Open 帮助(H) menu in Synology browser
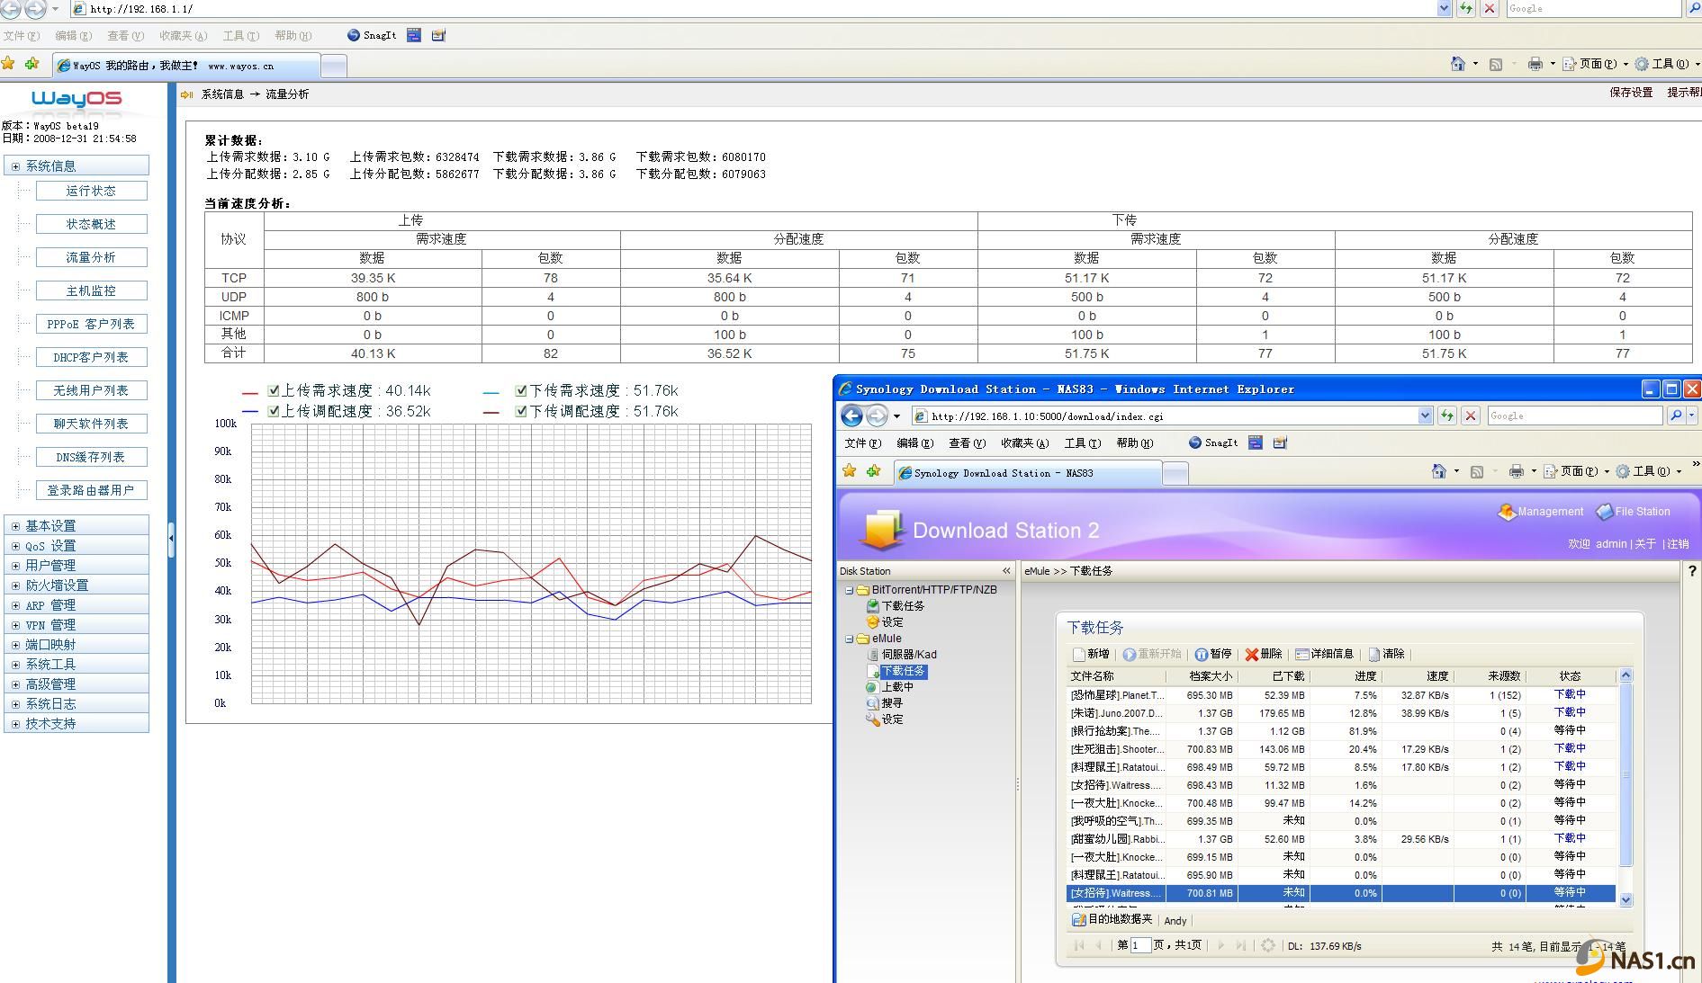The image size is (1702, 983). (1134, 442)
